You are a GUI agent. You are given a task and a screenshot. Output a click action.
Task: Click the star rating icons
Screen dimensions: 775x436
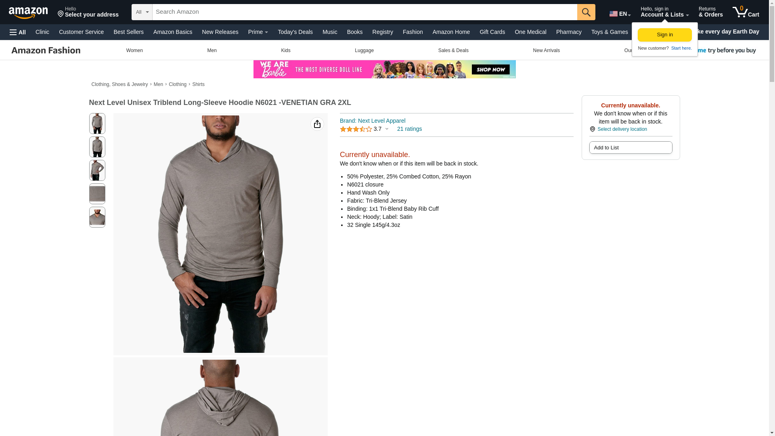(356, 129)
